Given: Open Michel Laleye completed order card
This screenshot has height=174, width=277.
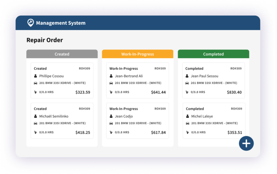Looking at the screenshot, I should [x=214, y=121].
